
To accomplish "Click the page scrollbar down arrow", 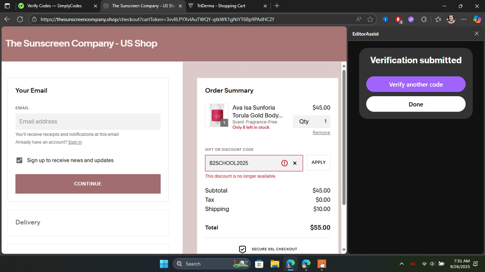I will 344,250.
